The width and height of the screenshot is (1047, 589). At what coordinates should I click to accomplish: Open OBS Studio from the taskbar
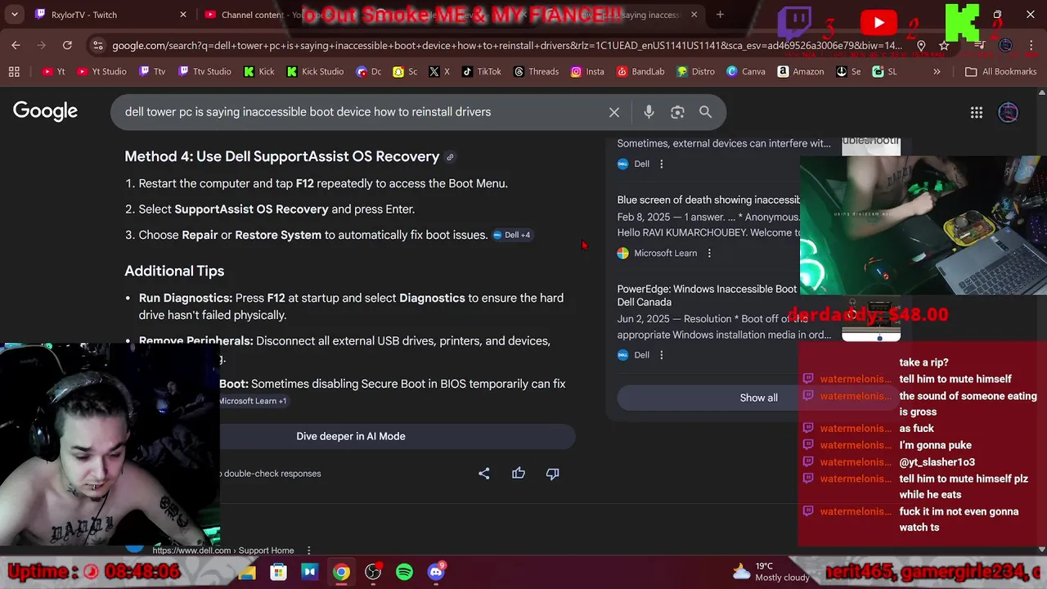[x=373, y=572]
